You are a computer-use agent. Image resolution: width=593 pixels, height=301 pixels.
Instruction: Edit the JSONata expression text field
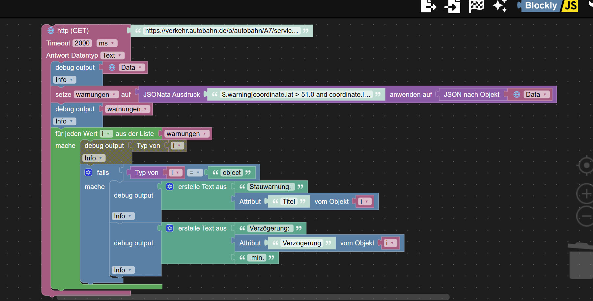(x=296, y=95)
